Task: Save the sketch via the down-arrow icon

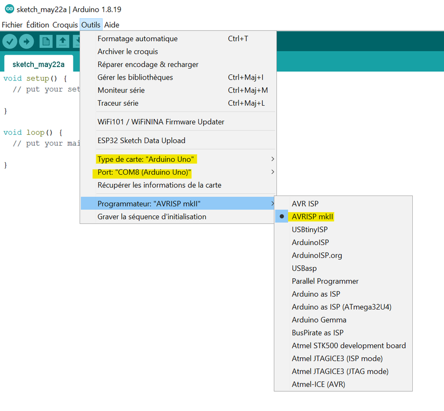Action: pos(79,41)
